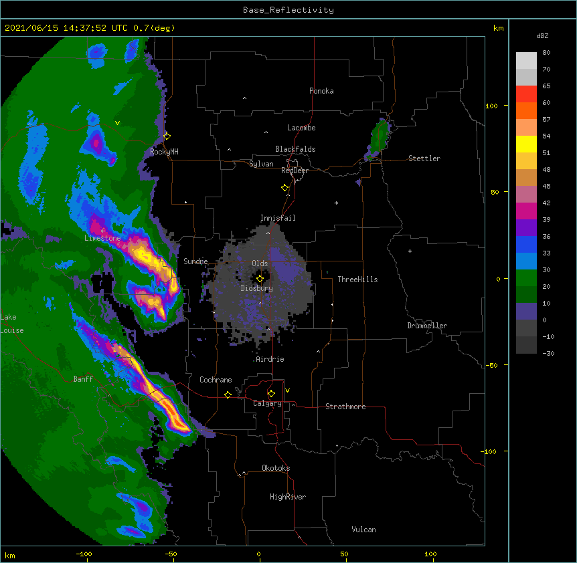Click the Sundre city label
Screen dimensions: 577x563
click(195, 261)
